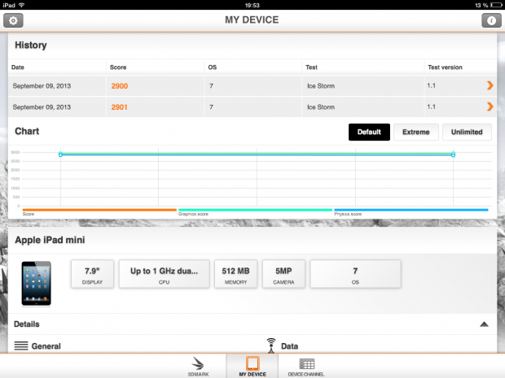This screenshot has width=505, height=378.
Task: Tap the CPU spec tile
Action: 164,274
